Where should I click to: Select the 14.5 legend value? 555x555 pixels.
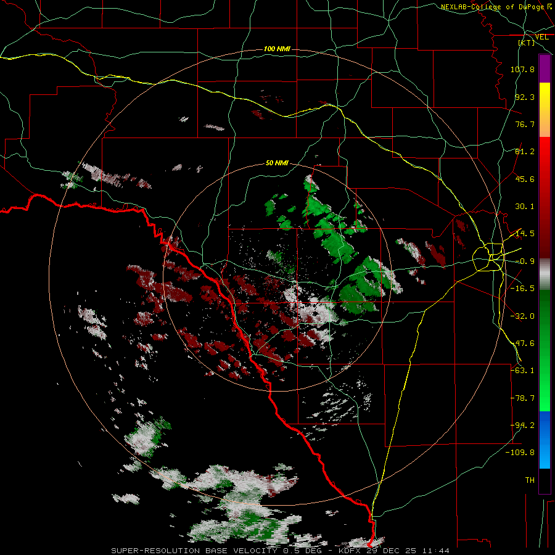click(x=525, y=234)
